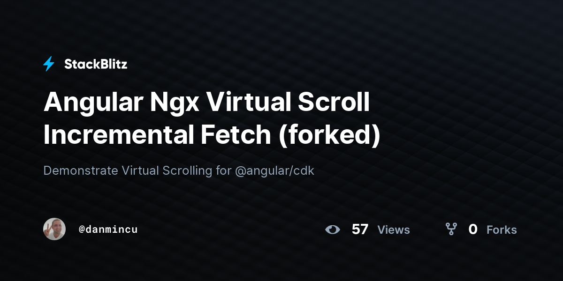
Task: Click the 'Forks' label
Action: pos(502,230)
